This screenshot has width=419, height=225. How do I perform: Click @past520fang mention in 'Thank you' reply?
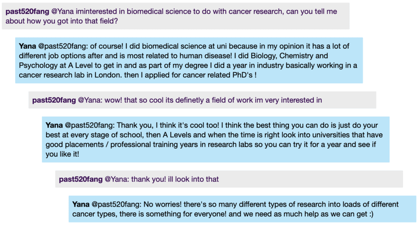pos(90,125)
